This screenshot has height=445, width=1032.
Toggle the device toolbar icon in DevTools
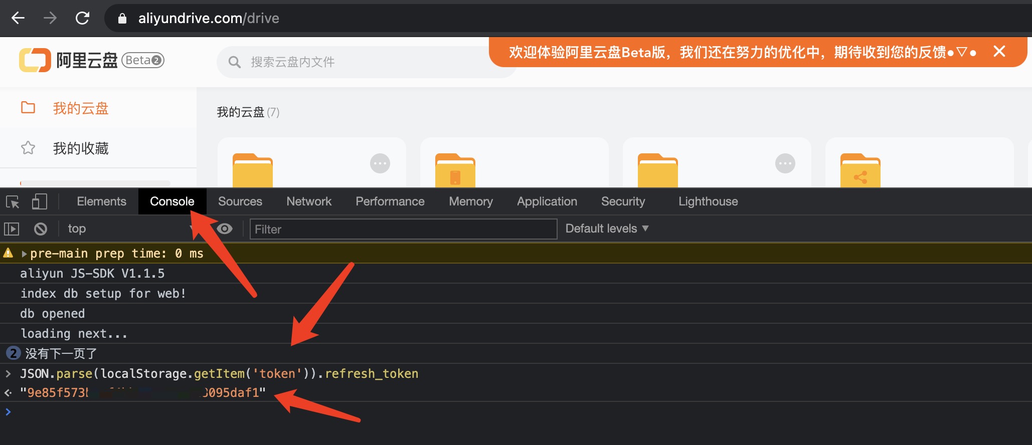[x=39, y=202]
